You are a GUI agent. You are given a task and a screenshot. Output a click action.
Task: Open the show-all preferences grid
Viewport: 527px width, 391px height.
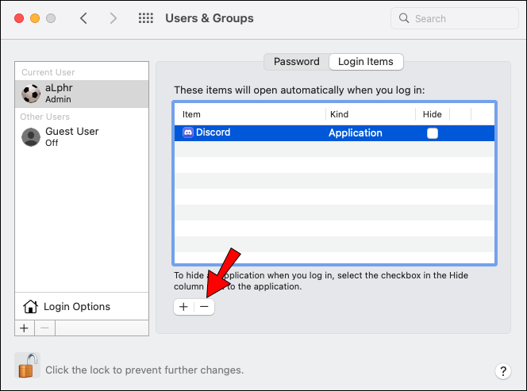pos(146,18)
